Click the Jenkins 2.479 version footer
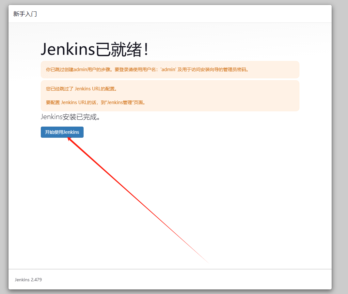Screen dimensions: 348x294 28,280
